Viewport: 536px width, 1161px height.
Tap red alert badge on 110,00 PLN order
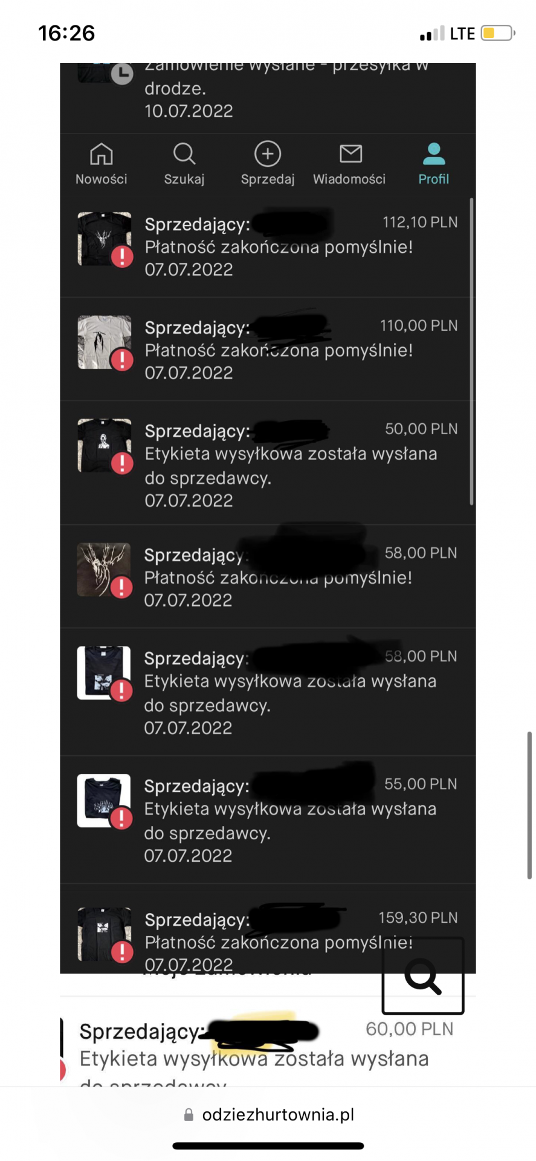tap(122, 360)
